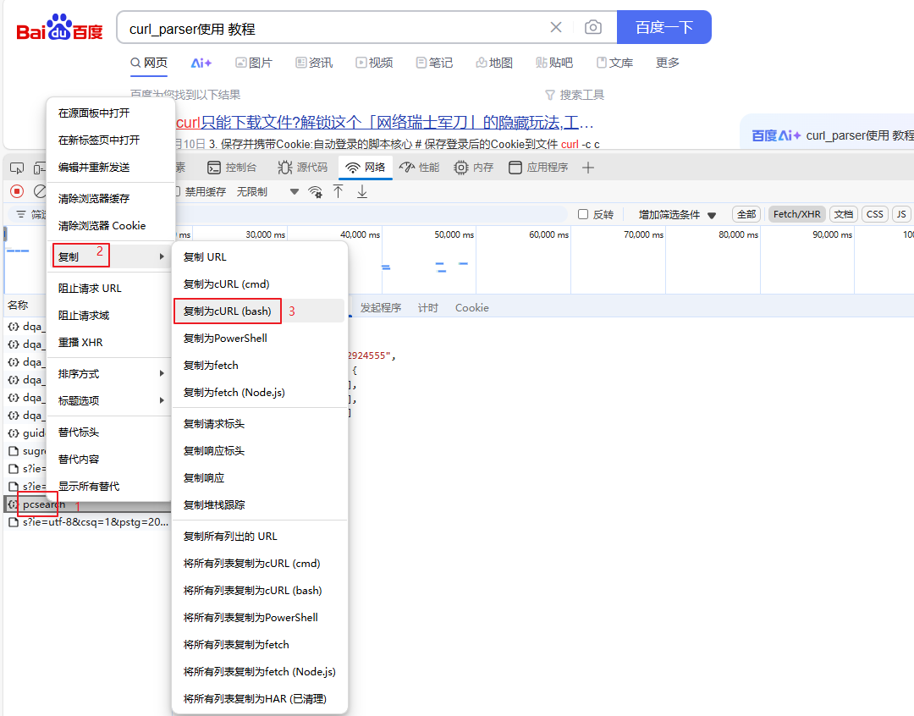914x716 pixels.
Task: Clear the search box with the X icon
Action: tap(555, 27)
